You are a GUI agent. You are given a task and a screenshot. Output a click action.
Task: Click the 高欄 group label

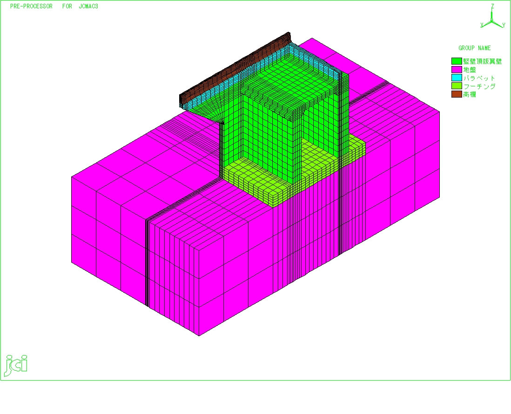pos(469,94)
